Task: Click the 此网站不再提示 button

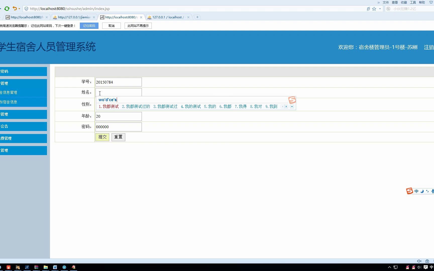Action: 138,26
